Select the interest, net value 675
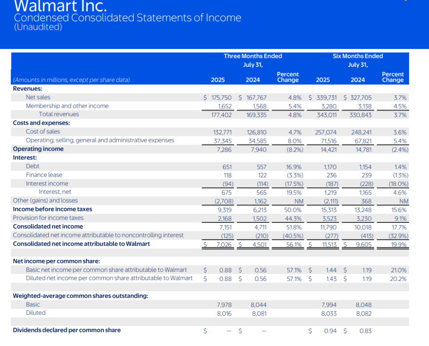The width and height of the screenshot is (429, 346). click(x=226, y=193)
